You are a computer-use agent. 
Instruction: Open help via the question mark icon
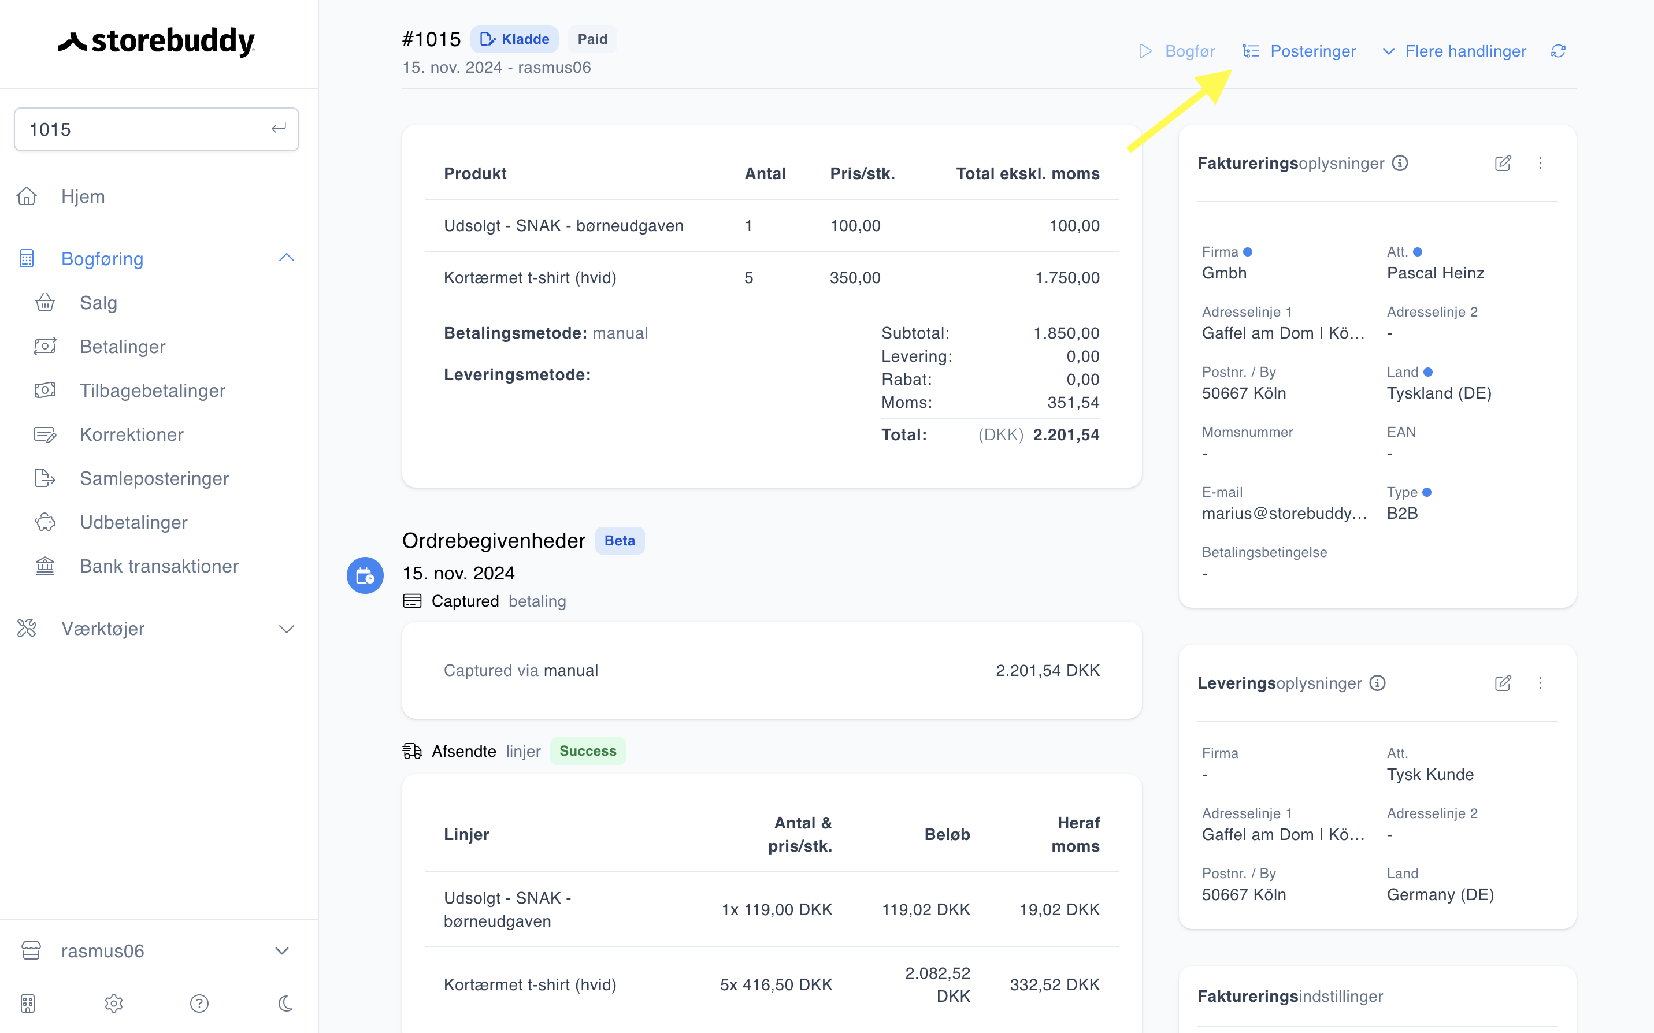[199, 1003]
